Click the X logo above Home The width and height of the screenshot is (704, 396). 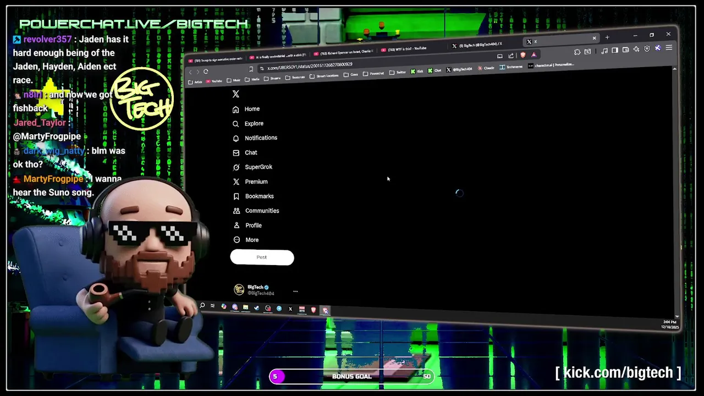[236, 94]
